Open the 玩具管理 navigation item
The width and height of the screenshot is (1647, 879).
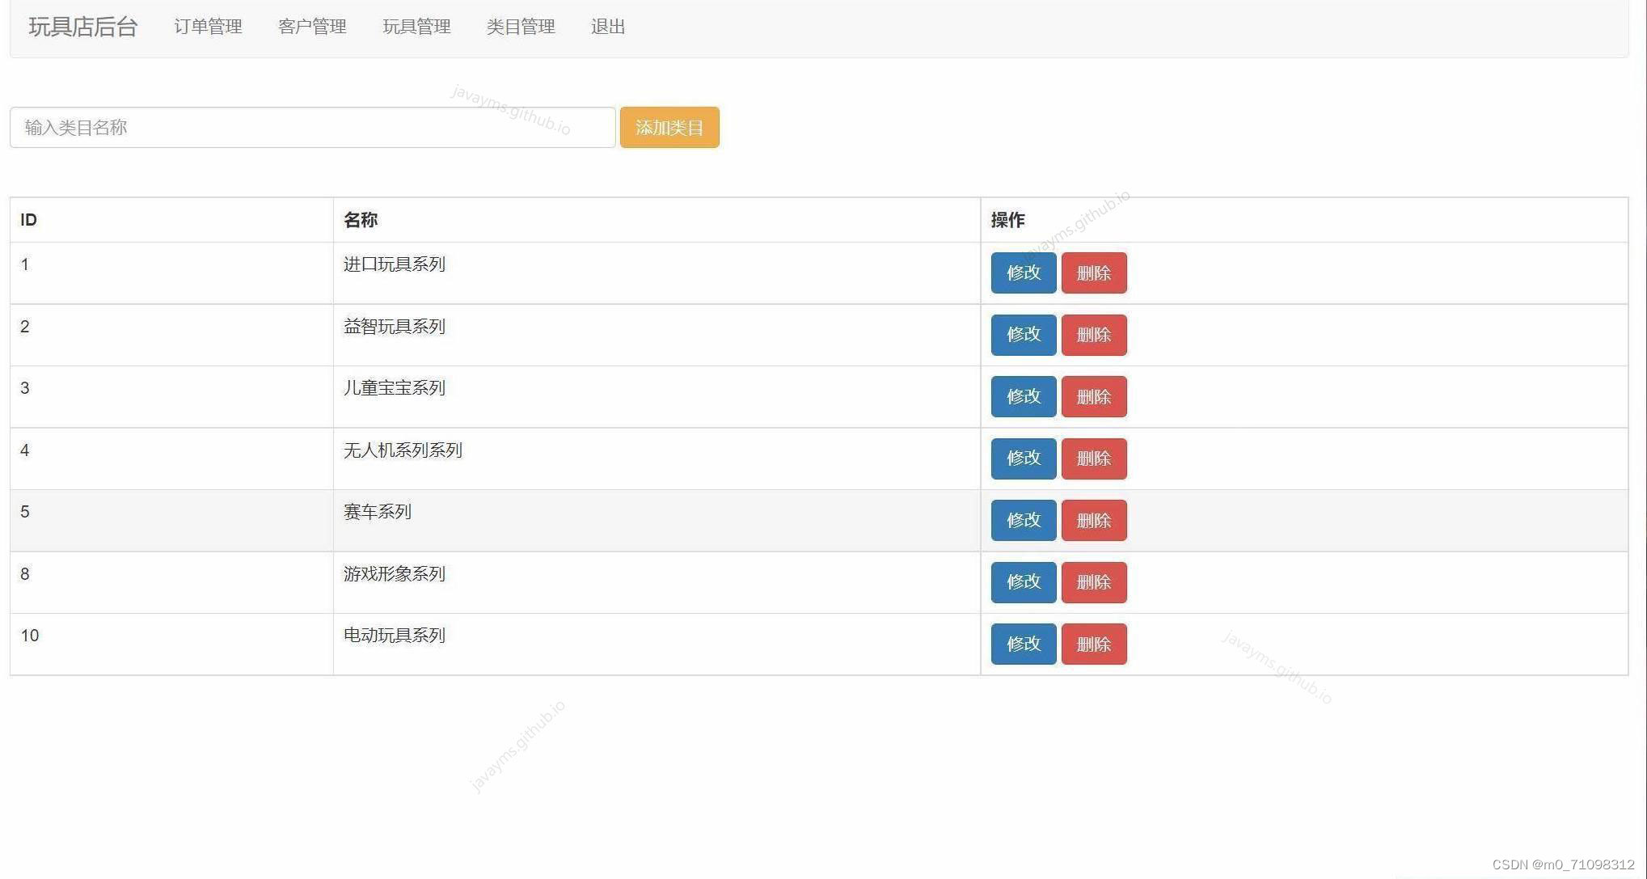416,27
